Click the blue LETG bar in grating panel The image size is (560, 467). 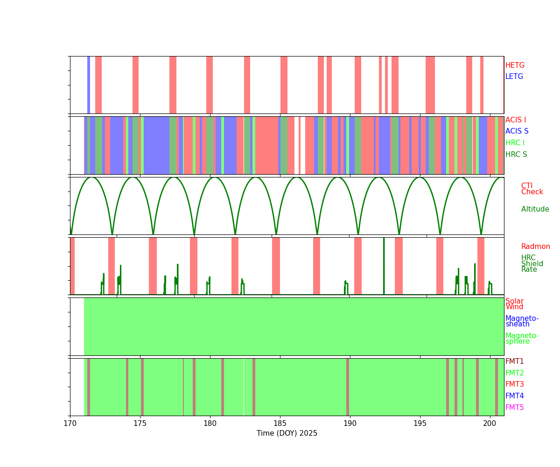point(89,85)
